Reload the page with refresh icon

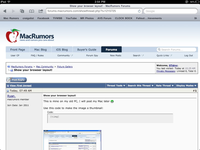(139, 11)
